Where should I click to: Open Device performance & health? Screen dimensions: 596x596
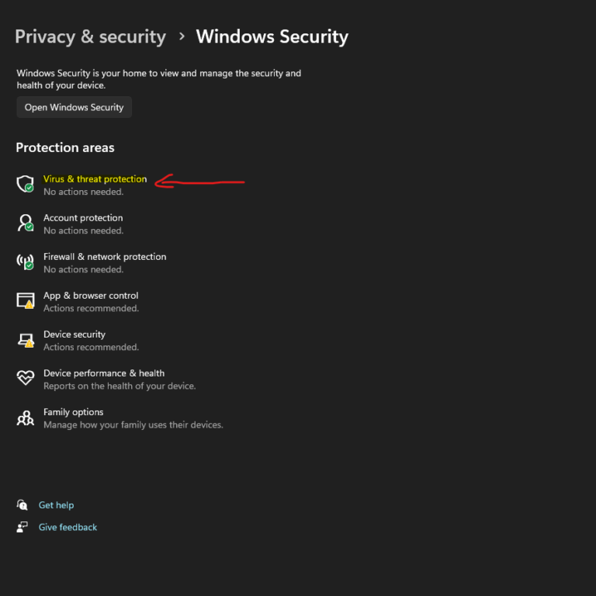tap(104, 373)
